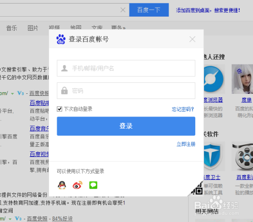Screen dimensions: 253x222
Task: Open the blue compass browser thumbnail
Action: (214, 79)
